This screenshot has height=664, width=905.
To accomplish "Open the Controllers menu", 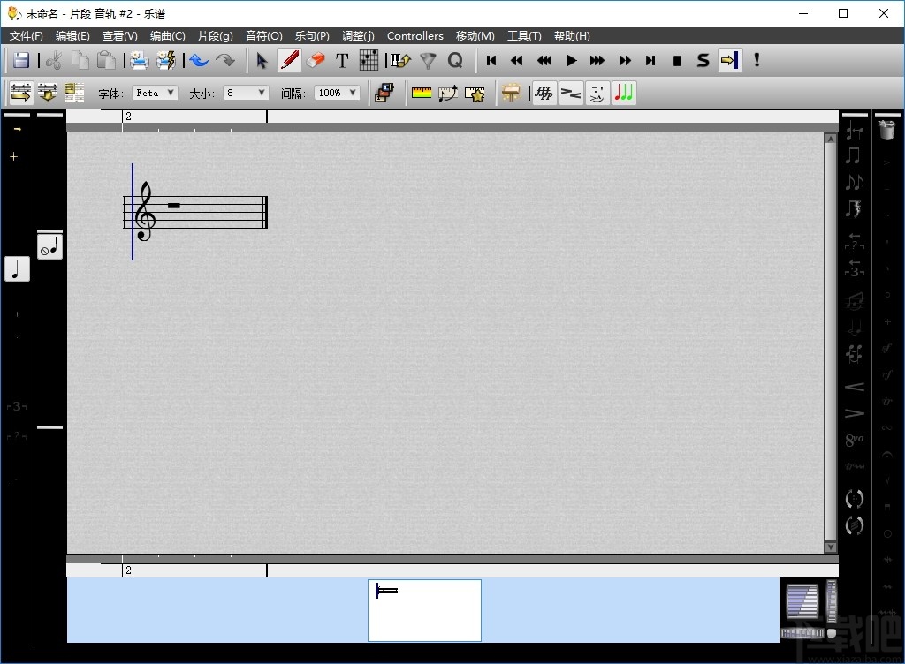I will [x=415, y=35].
